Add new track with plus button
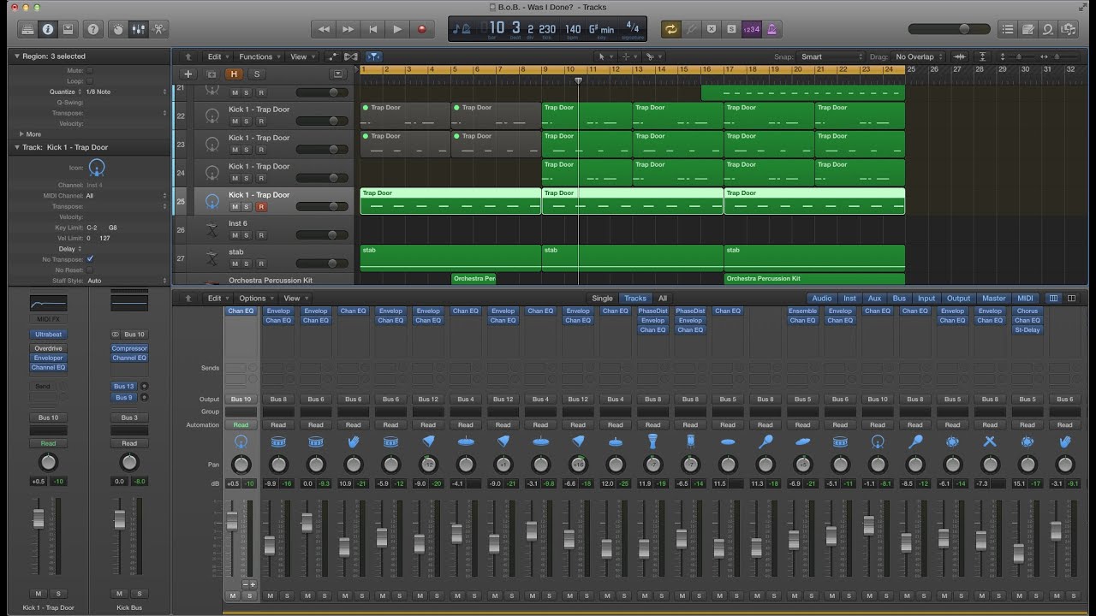Image resolution: width=1096 pixels, height=616 pixels. (x=188, y=74)
